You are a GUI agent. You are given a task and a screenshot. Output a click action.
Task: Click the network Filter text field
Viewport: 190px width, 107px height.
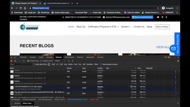coord(20,64)
